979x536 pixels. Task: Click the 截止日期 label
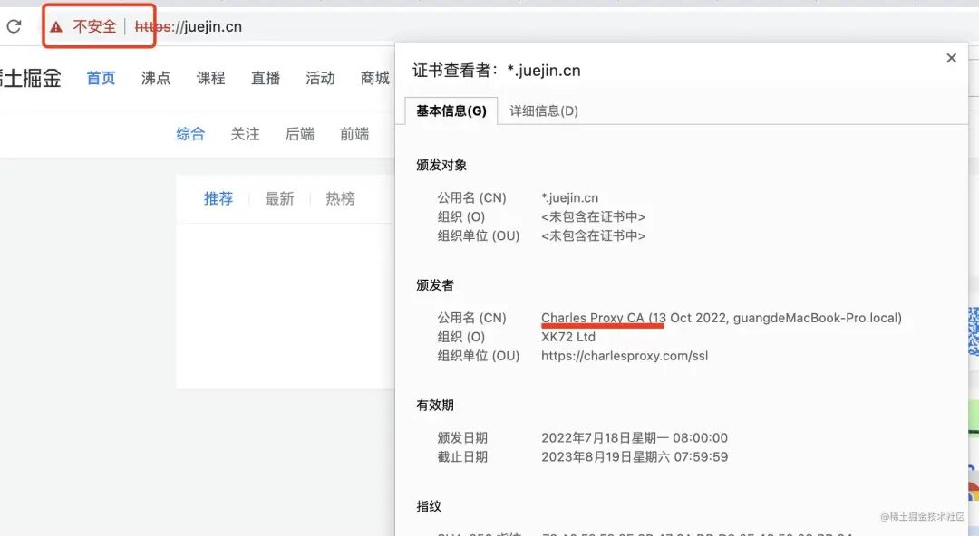(462, 456)
